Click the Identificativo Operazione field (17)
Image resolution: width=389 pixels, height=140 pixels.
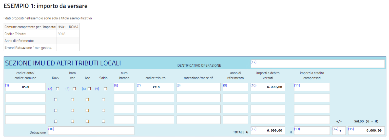tap(317, 64)
